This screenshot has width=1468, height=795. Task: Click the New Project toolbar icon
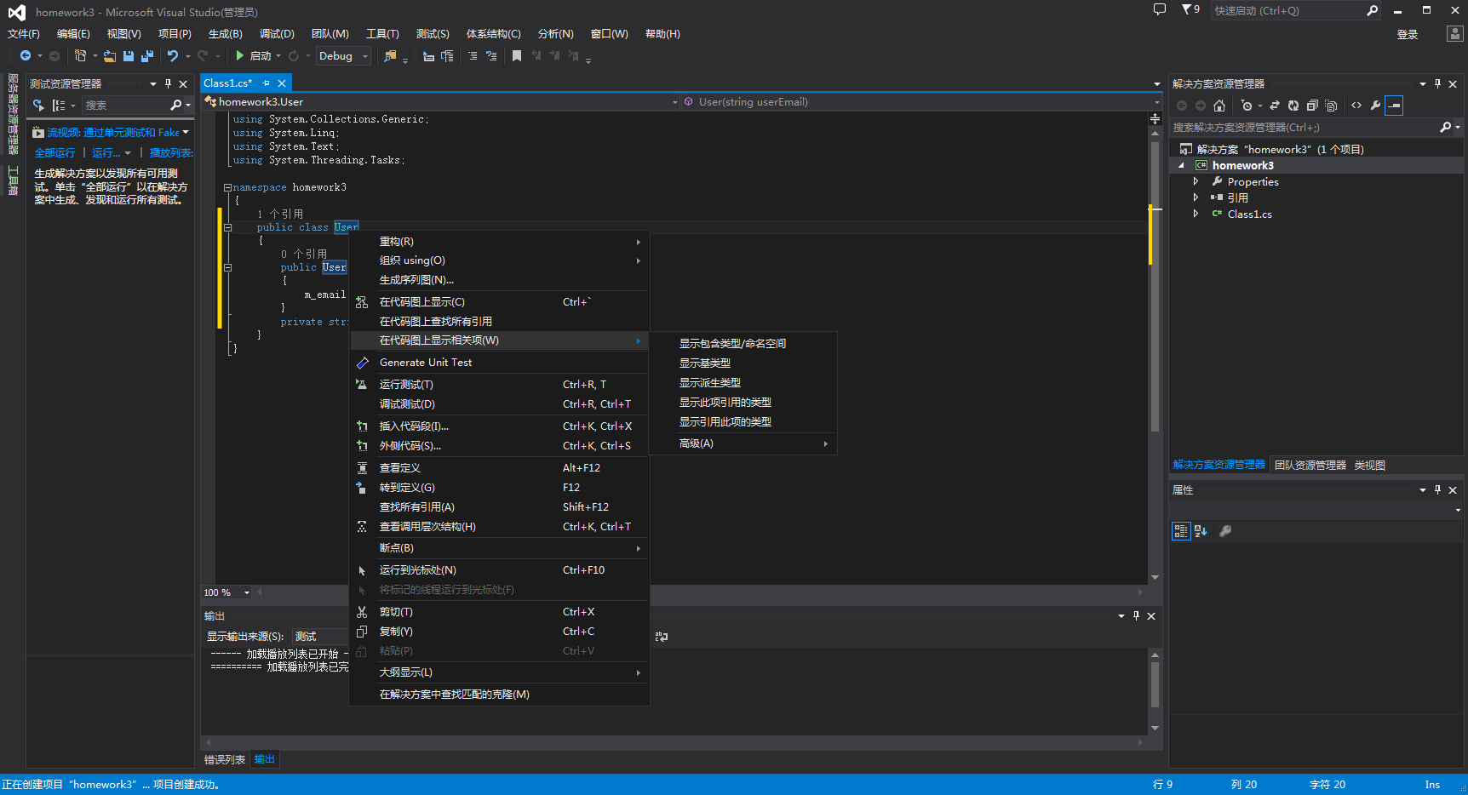pos(80,56)
